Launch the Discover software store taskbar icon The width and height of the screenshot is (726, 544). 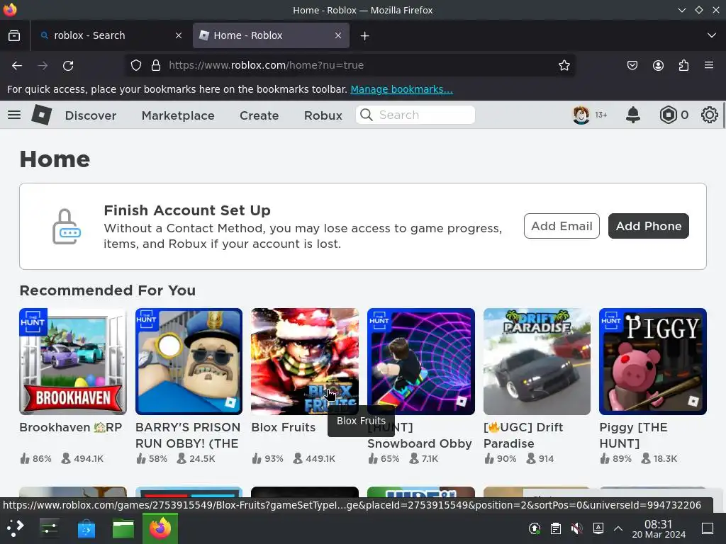click(x=86, y=528)
